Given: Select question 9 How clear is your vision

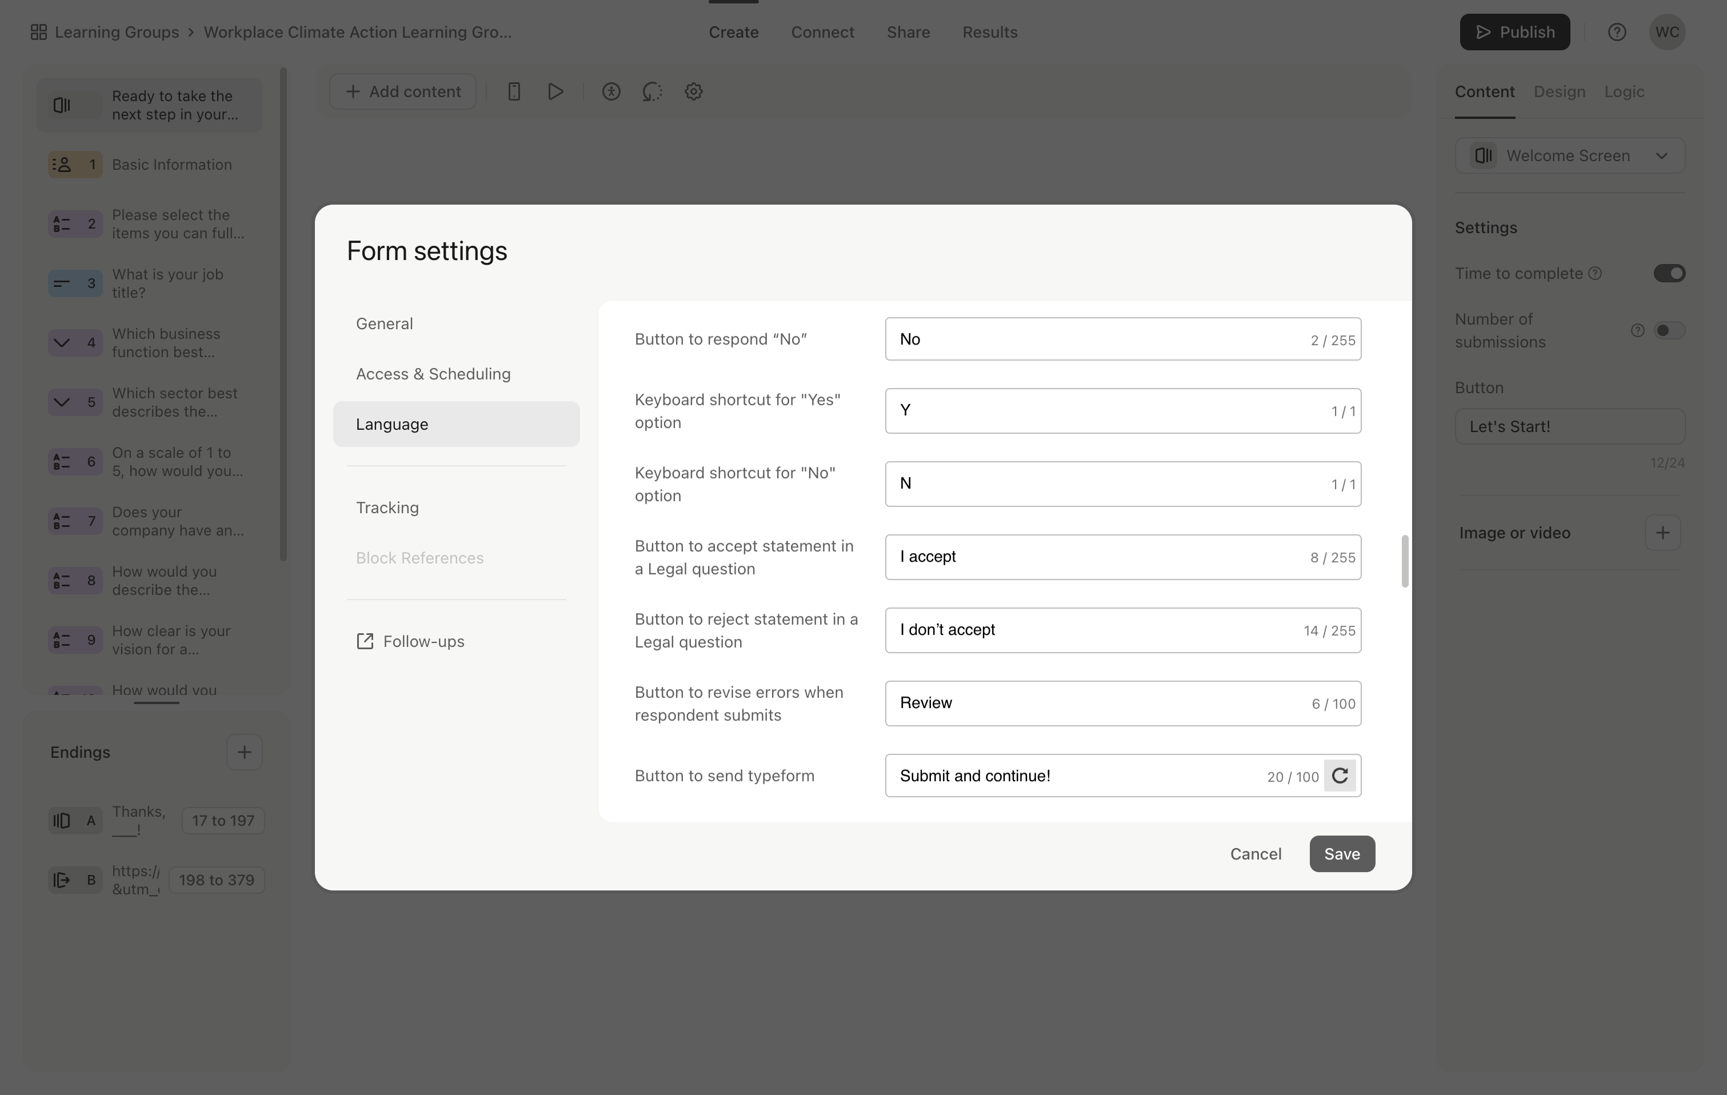Looking at the screenshot, I should point(150,640).
